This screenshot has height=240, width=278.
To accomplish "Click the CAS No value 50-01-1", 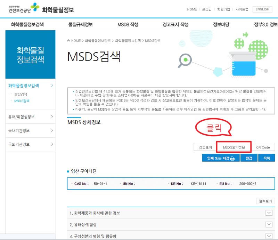I will pyautogui.click(x=100, y=184).
